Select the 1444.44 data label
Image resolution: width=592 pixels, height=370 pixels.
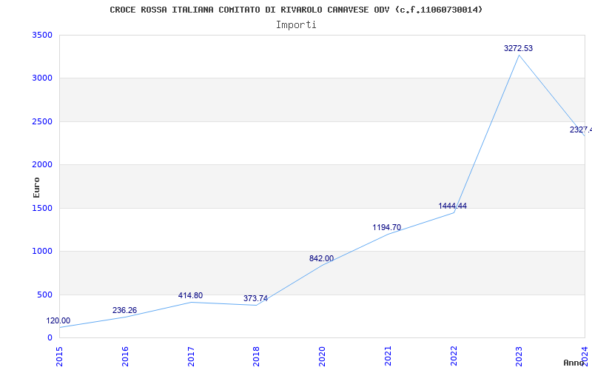(x=452, y=206)
